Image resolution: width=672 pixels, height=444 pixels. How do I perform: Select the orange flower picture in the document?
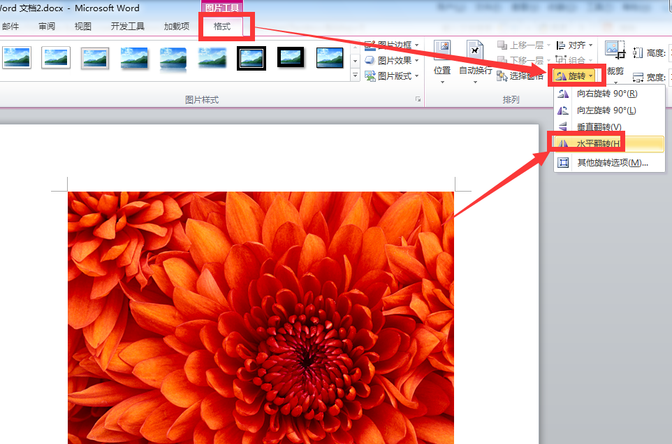(x=261, y=317)
